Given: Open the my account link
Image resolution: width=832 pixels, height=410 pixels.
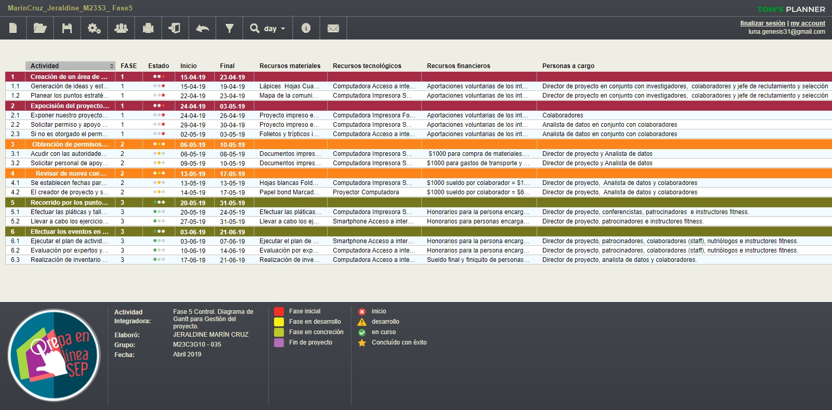Looking at the screenshot, I should (x=808, y=23).
